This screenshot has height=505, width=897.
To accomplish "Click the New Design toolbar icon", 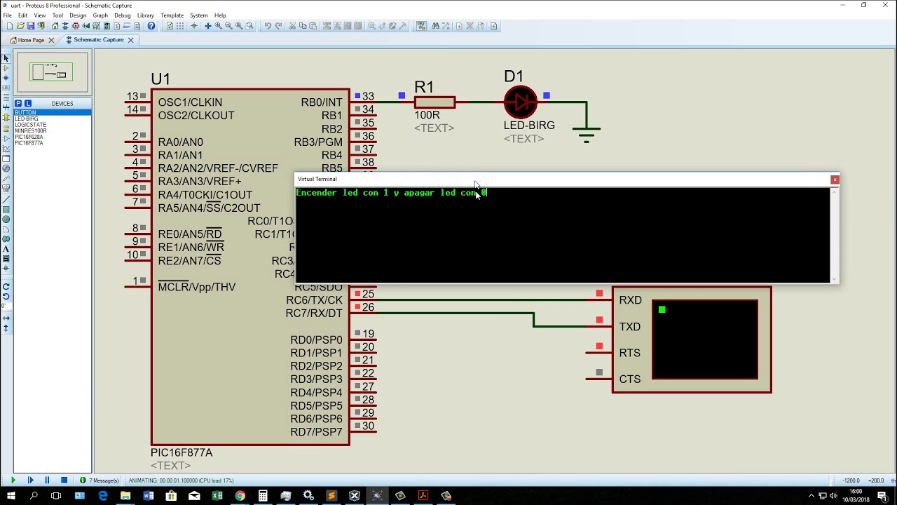I will [9, 26].
